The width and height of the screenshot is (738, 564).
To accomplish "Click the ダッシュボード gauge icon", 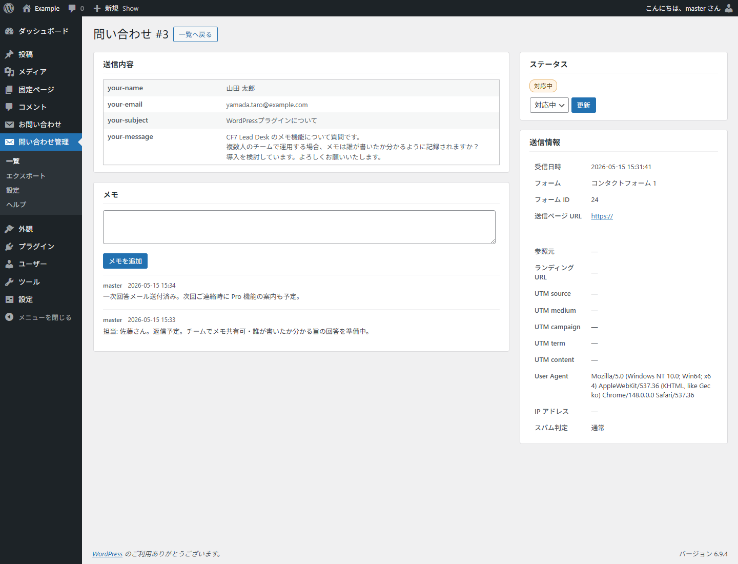I will click(x=9, y=31).
